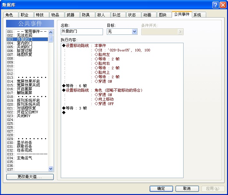This screenshot has width=228, height=195.
Task: Click the 取消 button
Action: pos(187,189)
